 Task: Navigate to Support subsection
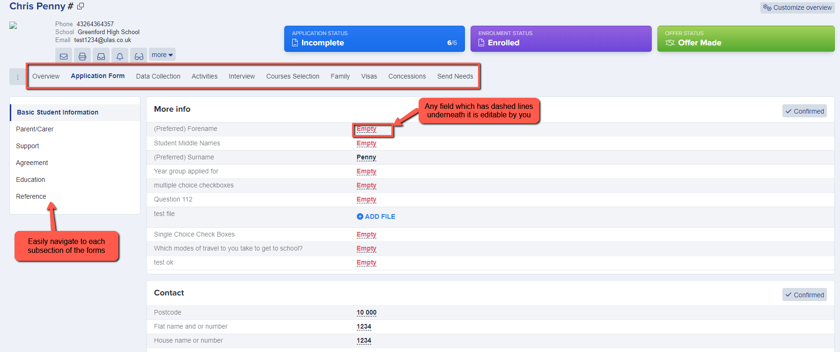(28, 146)
